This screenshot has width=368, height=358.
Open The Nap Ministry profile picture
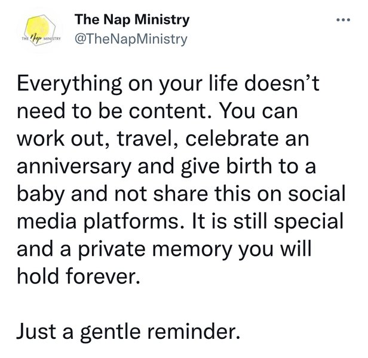39,30
